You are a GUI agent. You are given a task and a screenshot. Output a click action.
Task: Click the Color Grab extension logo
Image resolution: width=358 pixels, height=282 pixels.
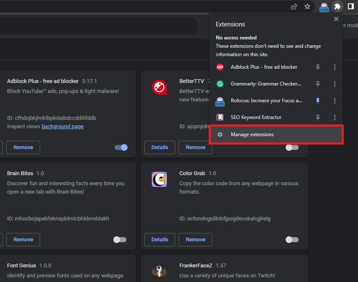[x=159, y=179]
